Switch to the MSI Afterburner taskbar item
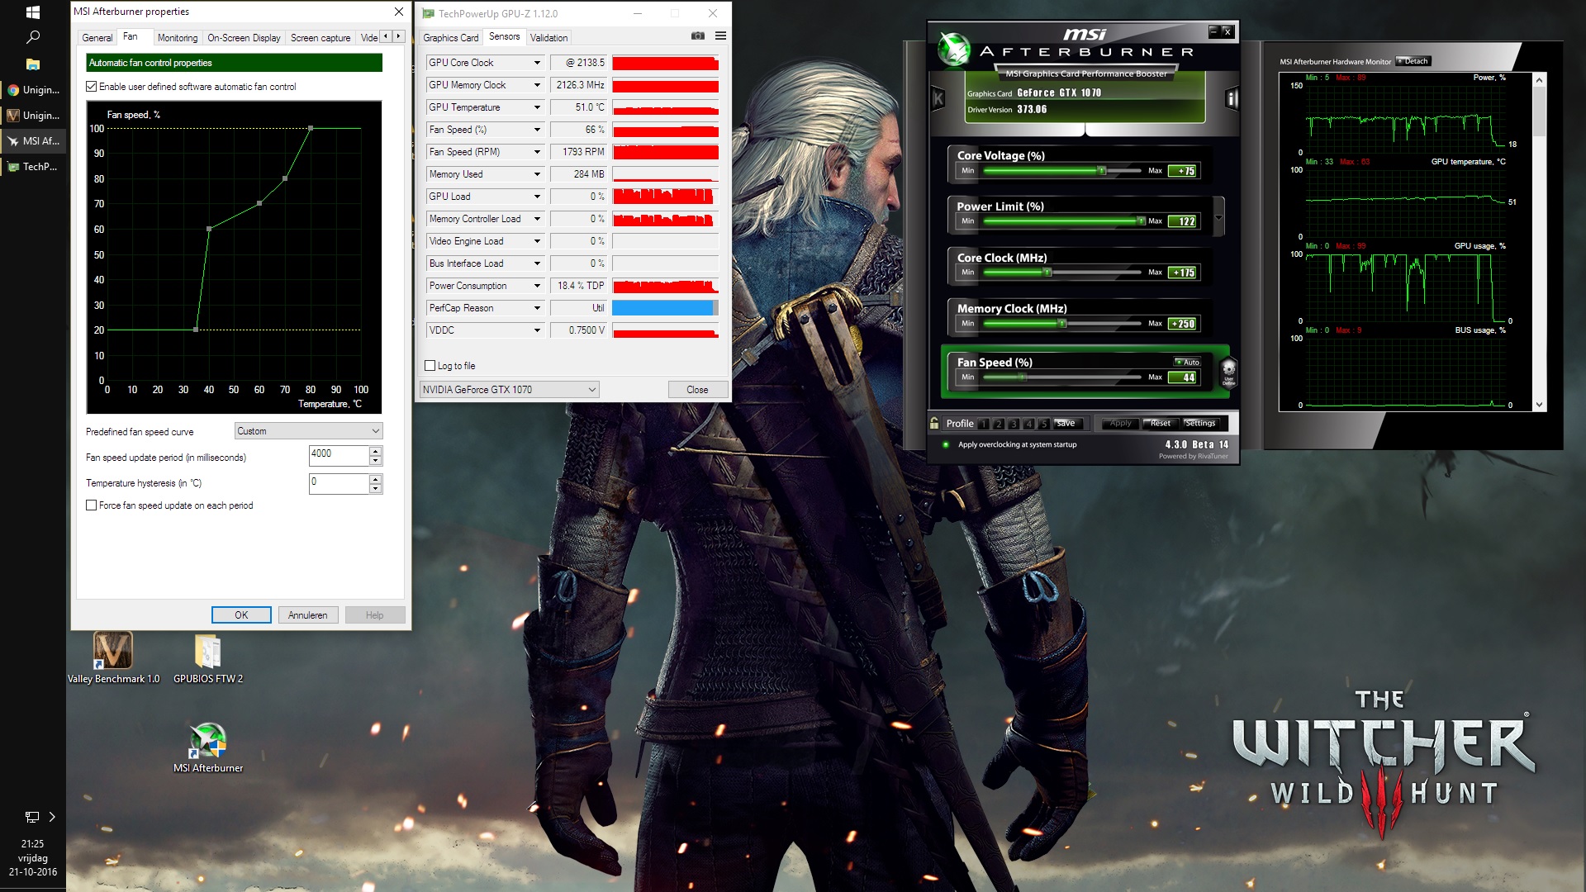 pos(33,141)
